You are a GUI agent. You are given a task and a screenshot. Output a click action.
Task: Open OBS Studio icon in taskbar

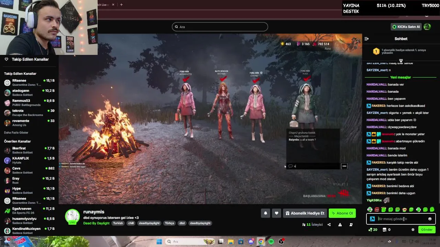(281, 242)
